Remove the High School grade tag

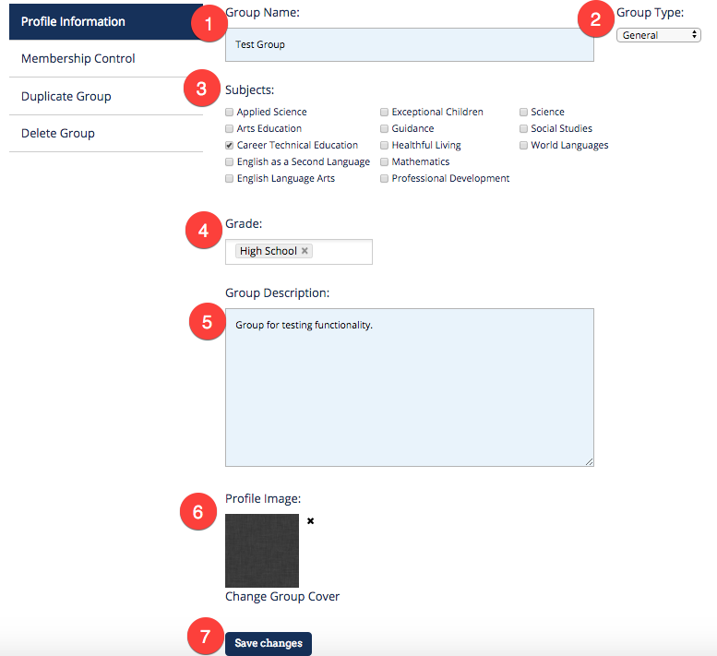pyautogui.click(x=305, y=251)
